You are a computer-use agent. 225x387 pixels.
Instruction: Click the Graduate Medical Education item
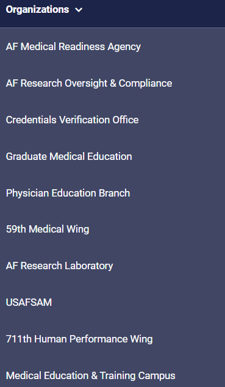pyautogui.click(x=69, y=156)
